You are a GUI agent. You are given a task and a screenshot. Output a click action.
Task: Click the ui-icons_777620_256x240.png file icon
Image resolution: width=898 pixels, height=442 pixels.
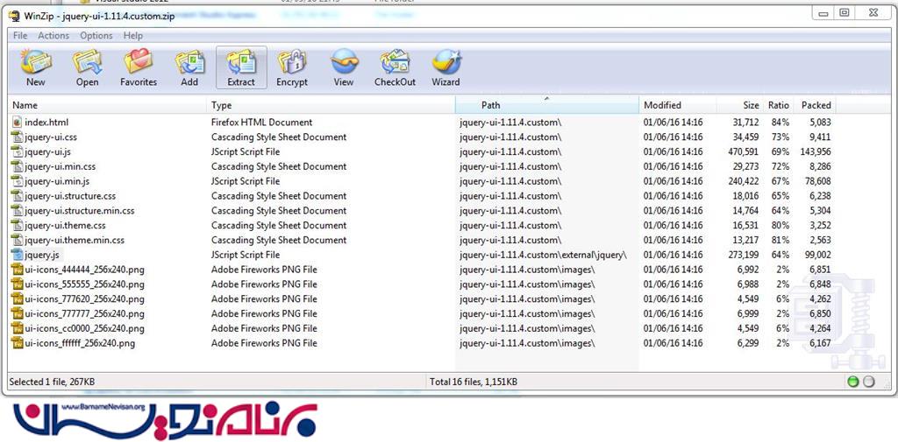coord(17,299)
